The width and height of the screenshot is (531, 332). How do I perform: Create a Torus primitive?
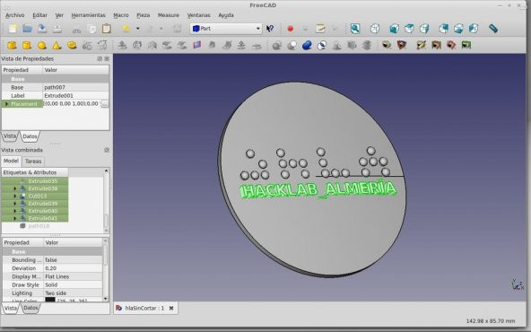[72, 45]
